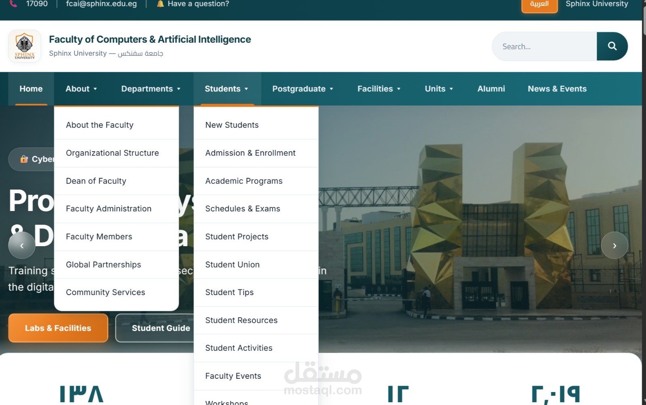This screenshot has height=405, width=646.
Task: Advance to next slide with right arrow
Action: point(615,245)
